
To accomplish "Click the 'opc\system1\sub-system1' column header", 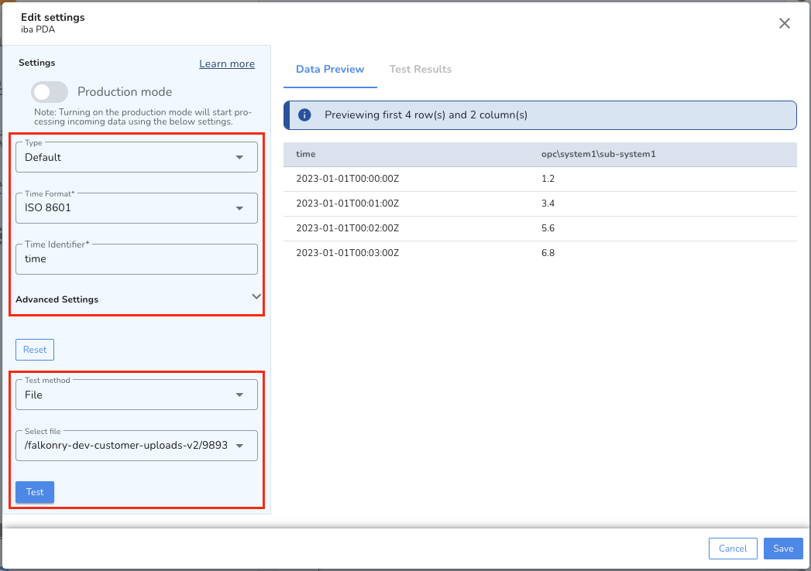I will click(x=599, y=154).
